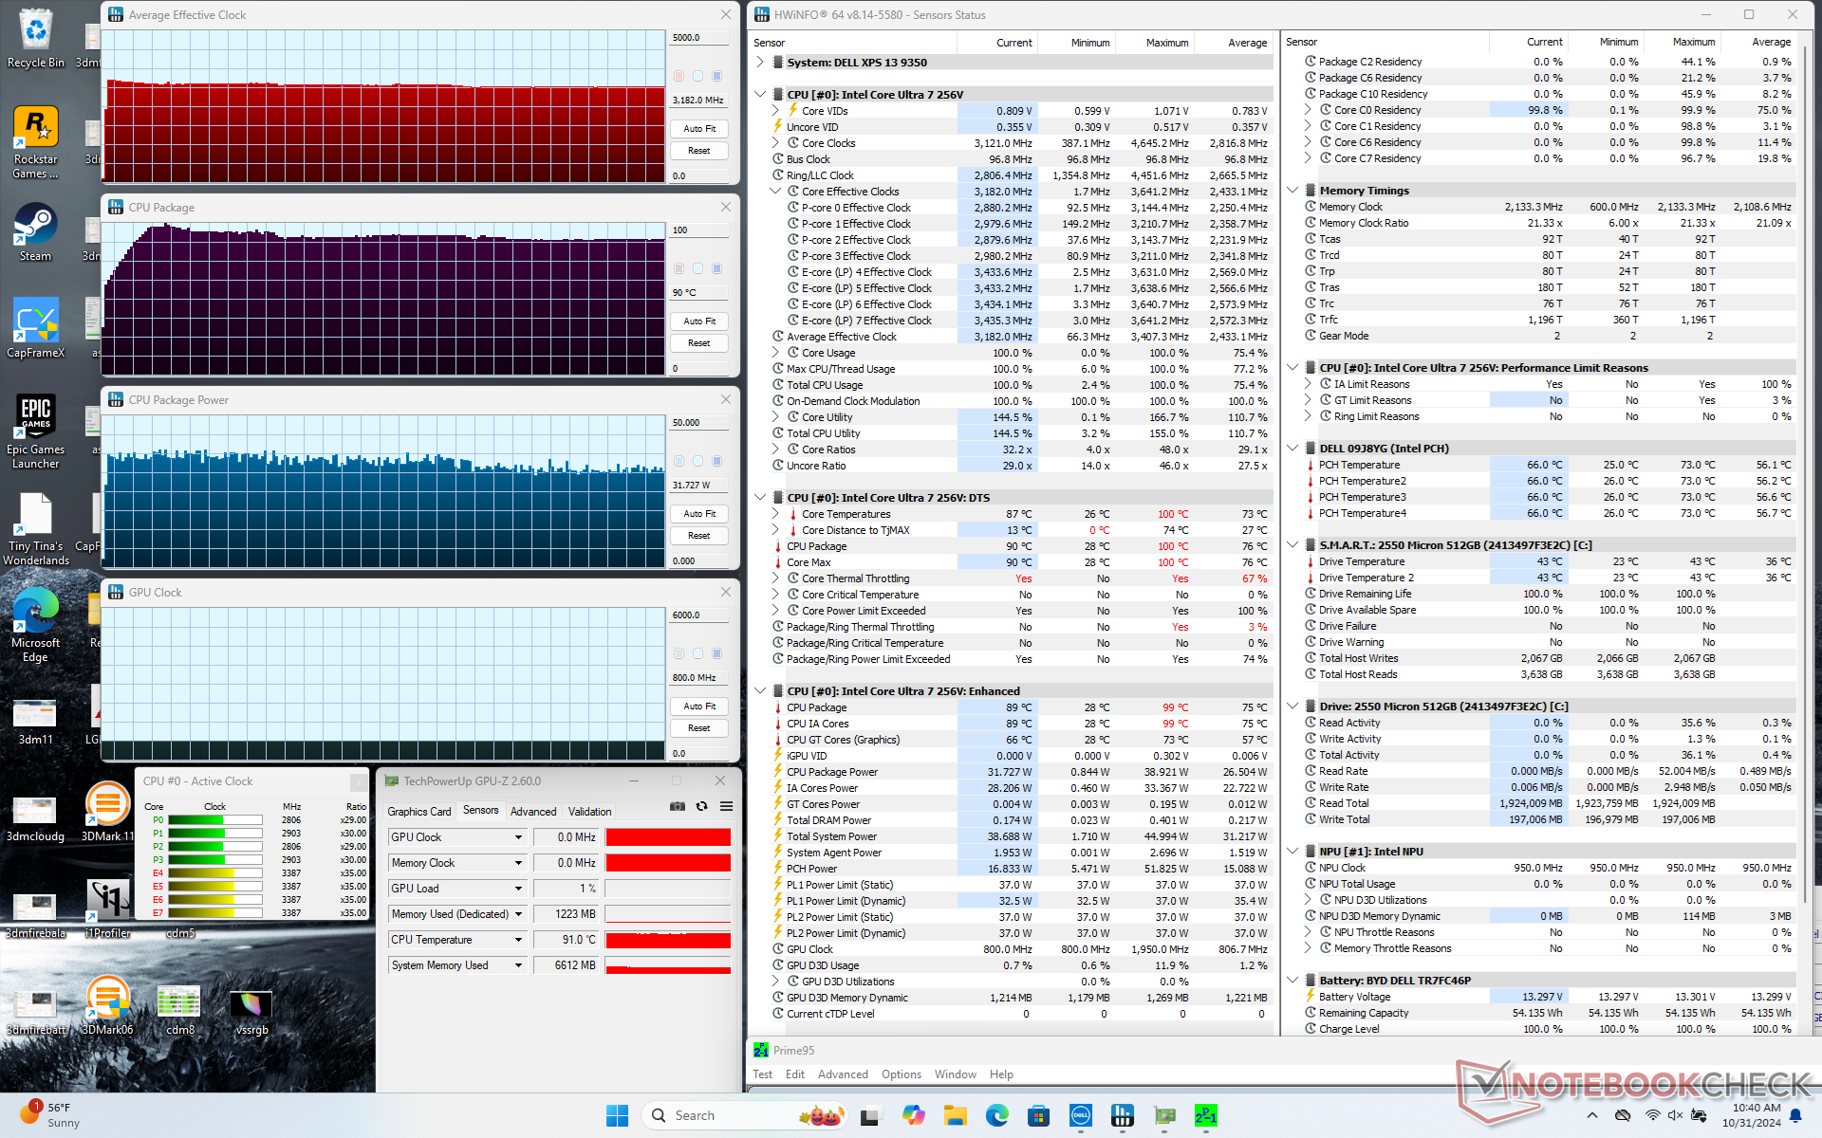The height and width of the screenshot is (1138, 1822).
Task: Click the HWiNFO icon in the taskbar
Action: coord(1123,1115)
